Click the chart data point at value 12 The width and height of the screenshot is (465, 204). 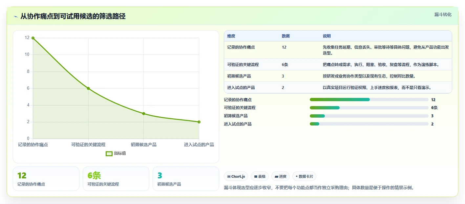[x=33, y=38]
